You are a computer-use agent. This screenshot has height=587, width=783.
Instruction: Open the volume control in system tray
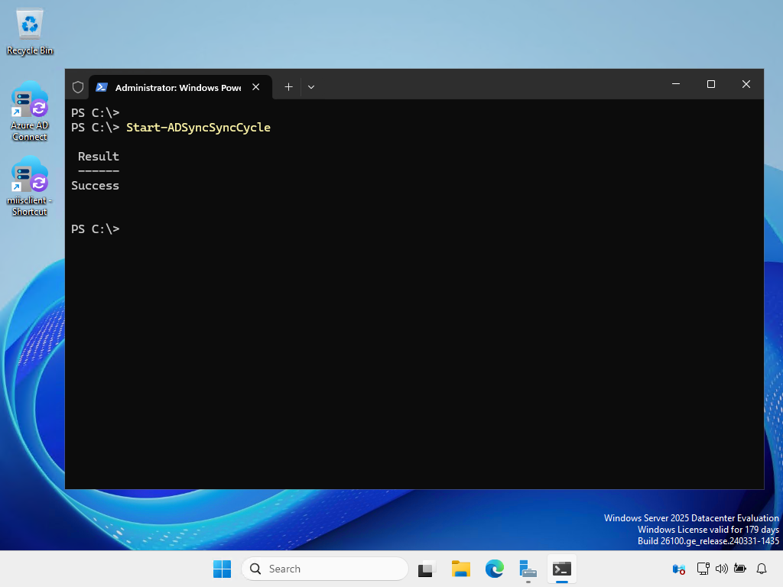(722, 569)
